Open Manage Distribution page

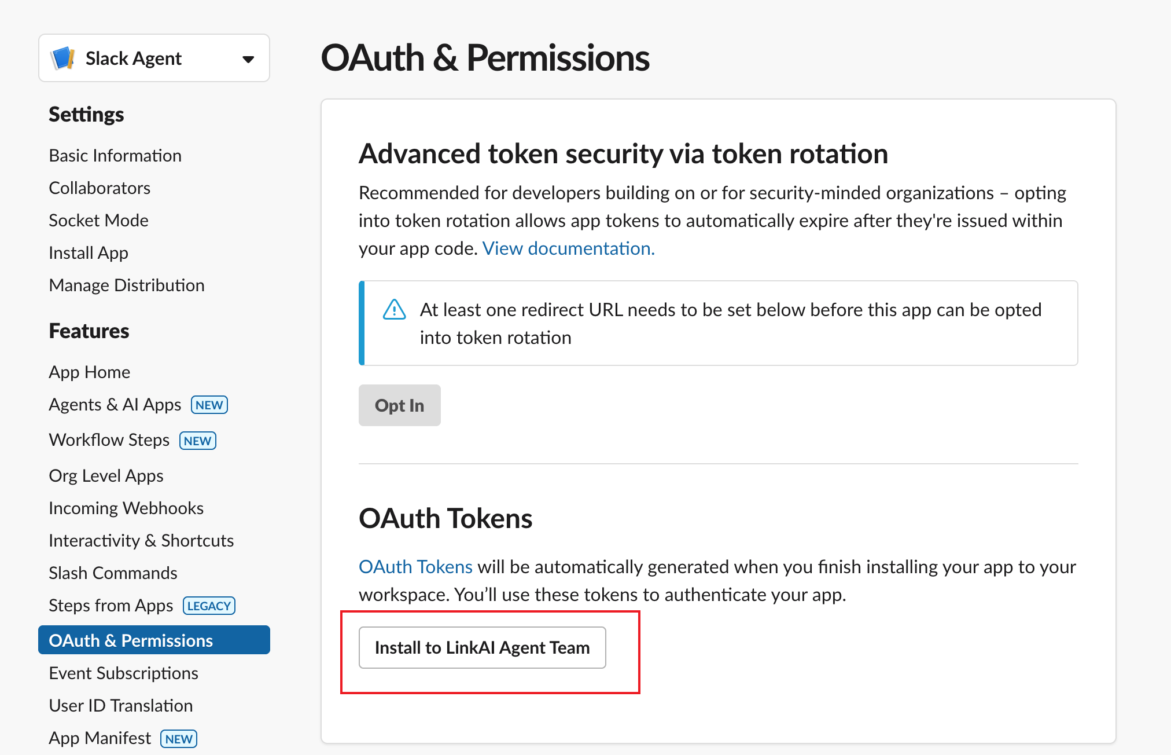(x=127, y=285)
